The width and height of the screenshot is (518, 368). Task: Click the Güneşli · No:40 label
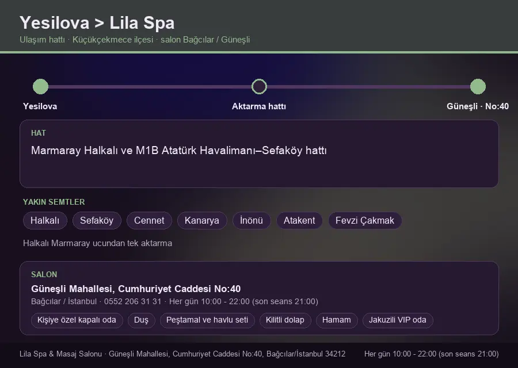point(478,106)
